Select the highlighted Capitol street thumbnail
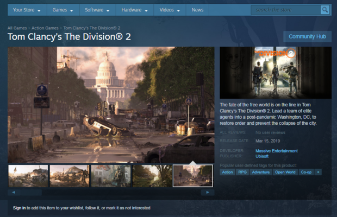The image size is (337, 217). [x=193, y=176]
